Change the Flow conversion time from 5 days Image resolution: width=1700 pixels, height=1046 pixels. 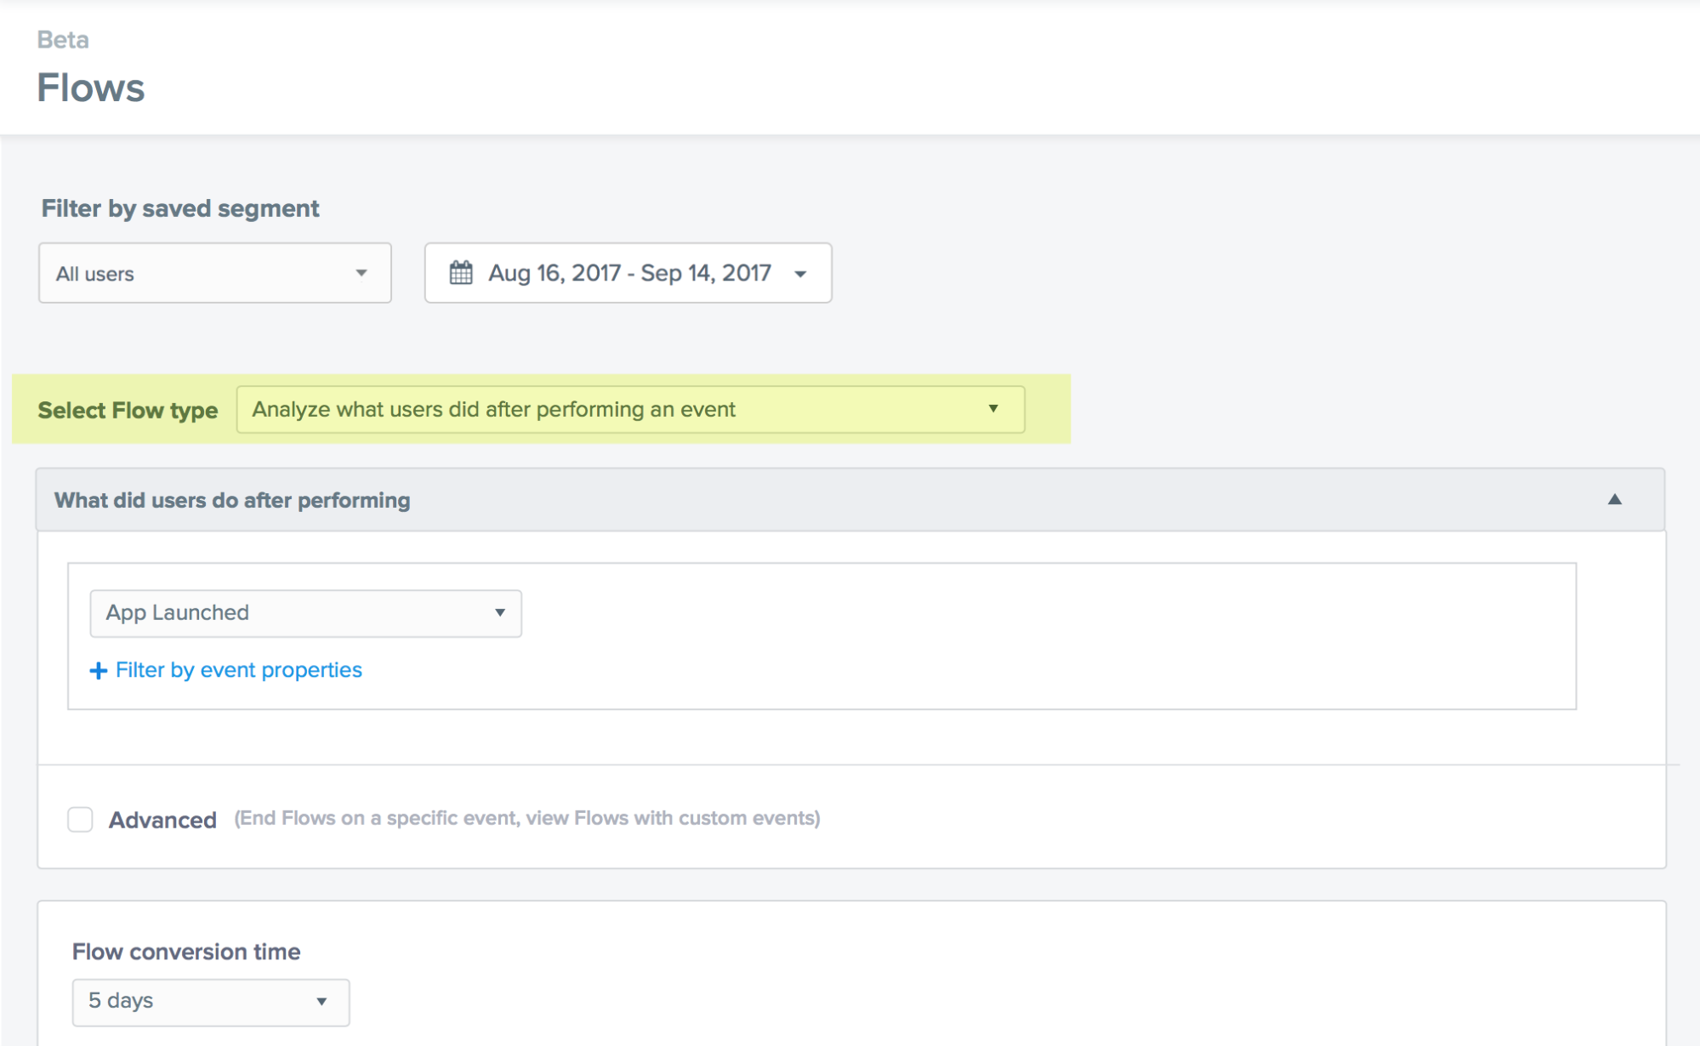[x=209, y=1002]
